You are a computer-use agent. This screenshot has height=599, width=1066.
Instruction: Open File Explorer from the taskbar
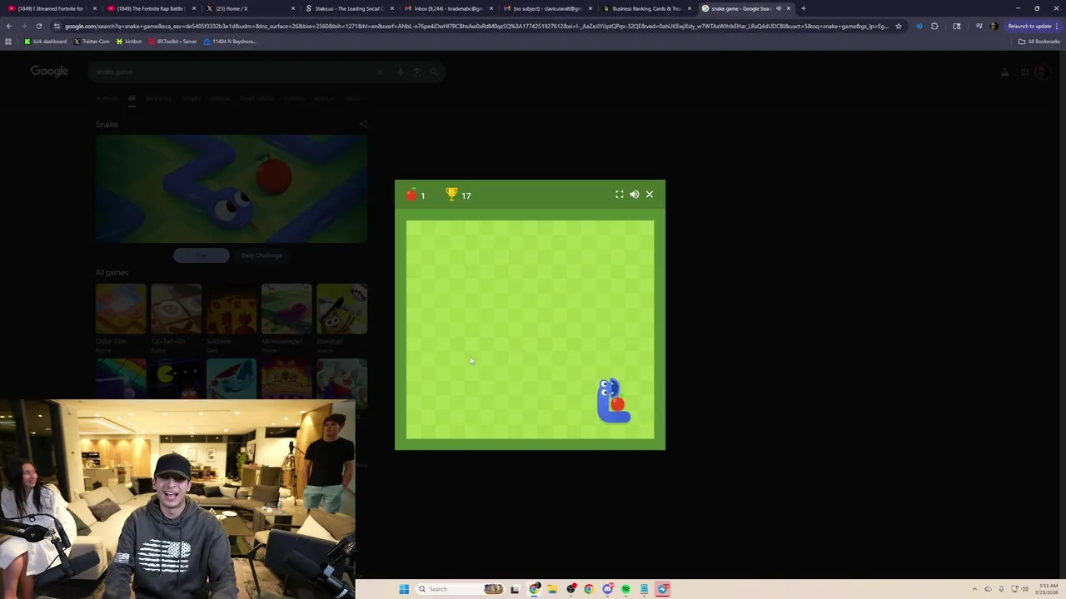tap(552, 589)
